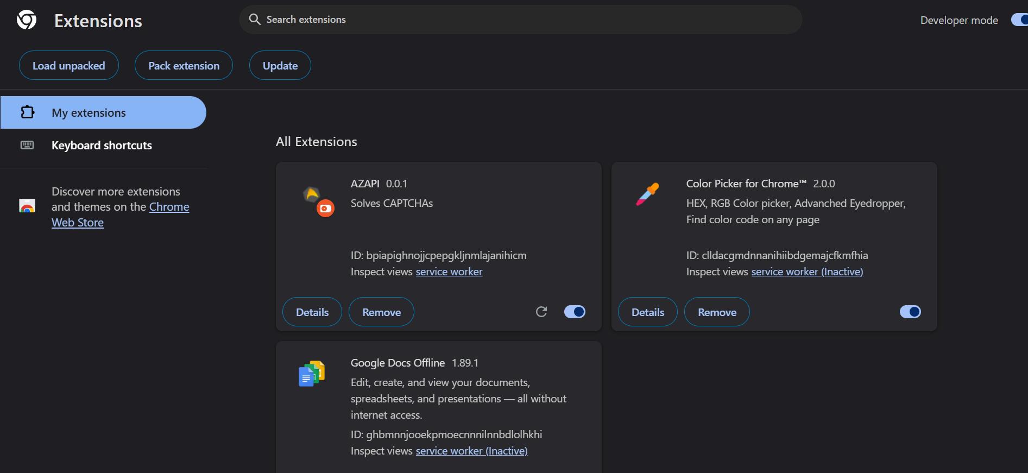Click Update extensions button
The image size is (1028, 473).
(x=280, y=66)
